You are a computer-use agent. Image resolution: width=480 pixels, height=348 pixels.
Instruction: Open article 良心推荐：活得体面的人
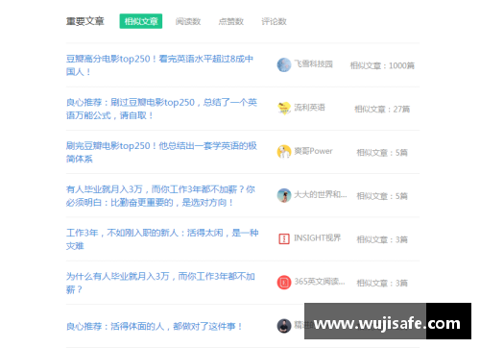coord(155,327)
